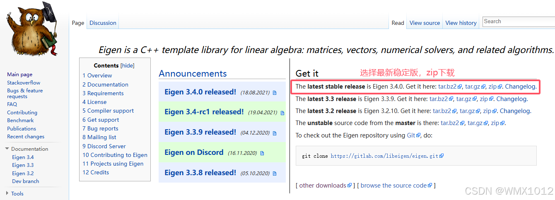Open Eigen 3.3 documentation link
Screen dimensions: 555x200
23,165
